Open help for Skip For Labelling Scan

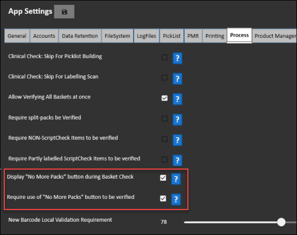177,79
